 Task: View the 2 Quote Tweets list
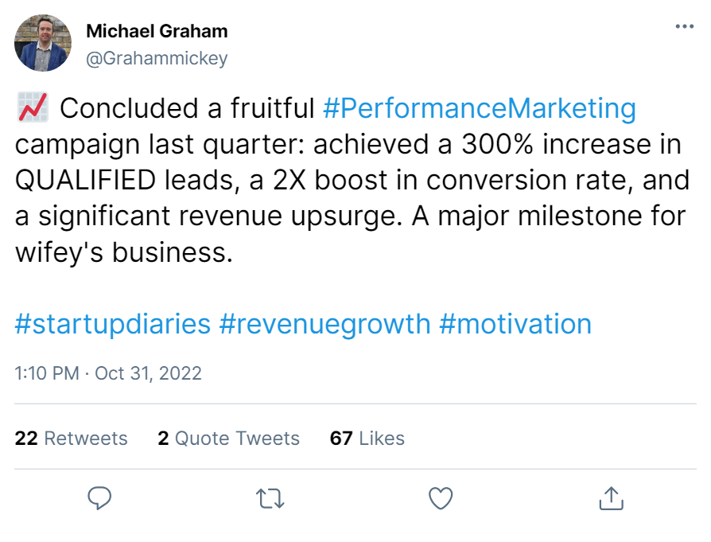point(228,438)
